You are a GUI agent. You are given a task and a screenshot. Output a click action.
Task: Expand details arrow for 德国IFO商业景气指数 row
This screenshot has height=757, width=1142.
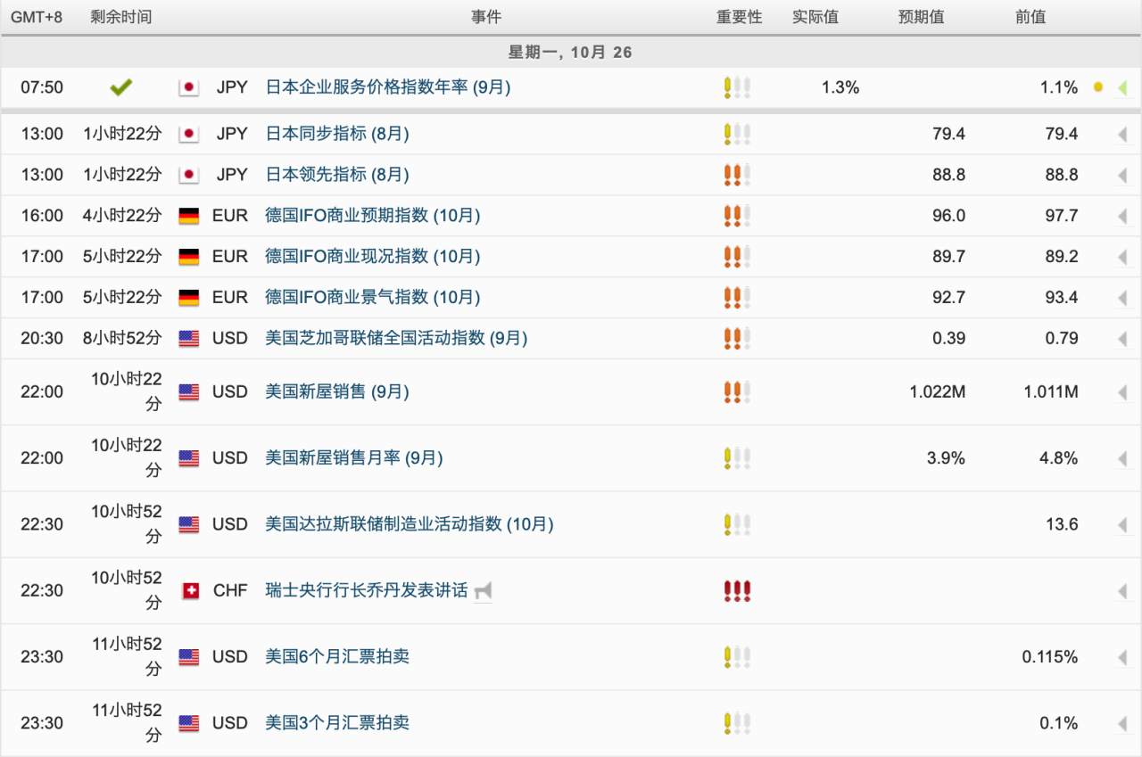click(x=1122, y=298)
